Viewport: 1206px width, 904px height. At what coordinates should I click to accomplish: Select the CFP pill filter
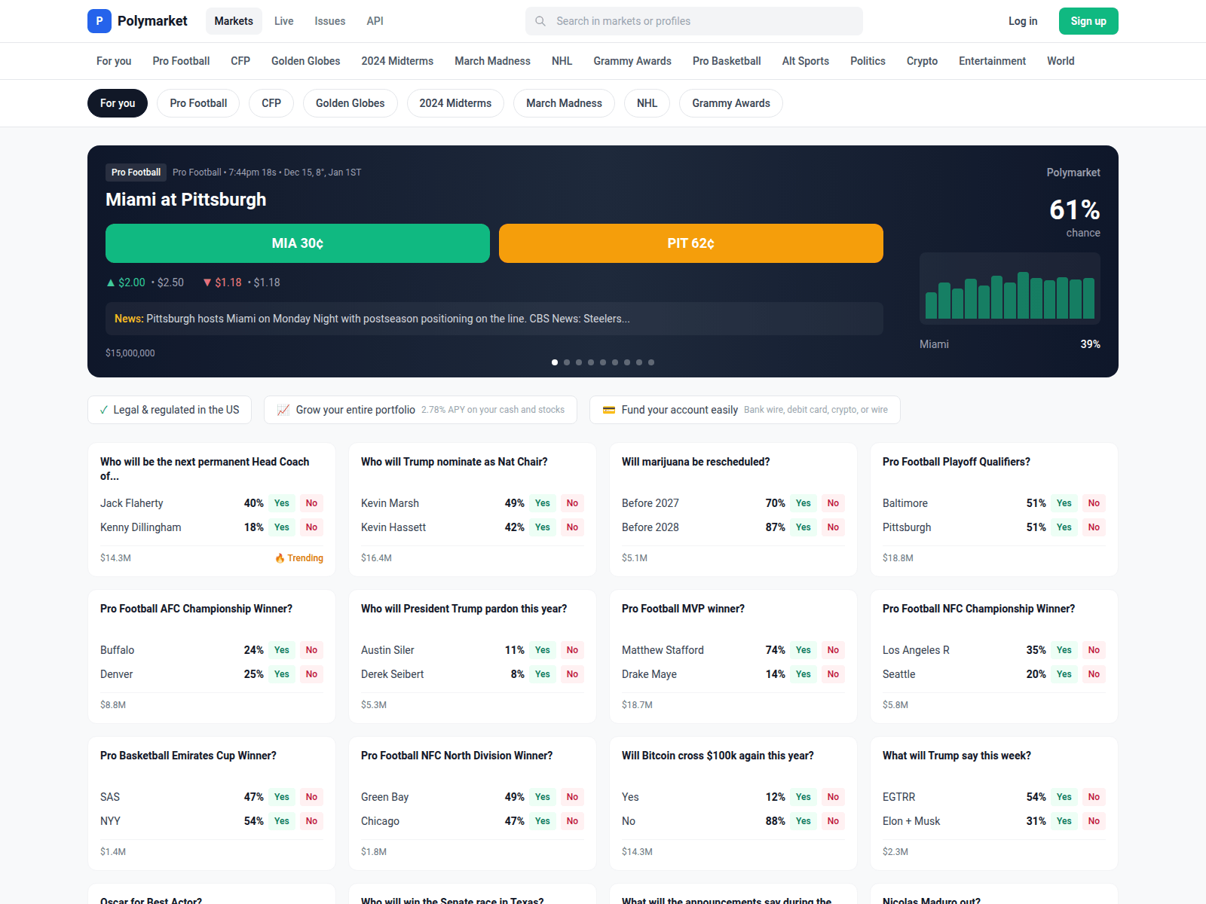[x=271, y=103]
